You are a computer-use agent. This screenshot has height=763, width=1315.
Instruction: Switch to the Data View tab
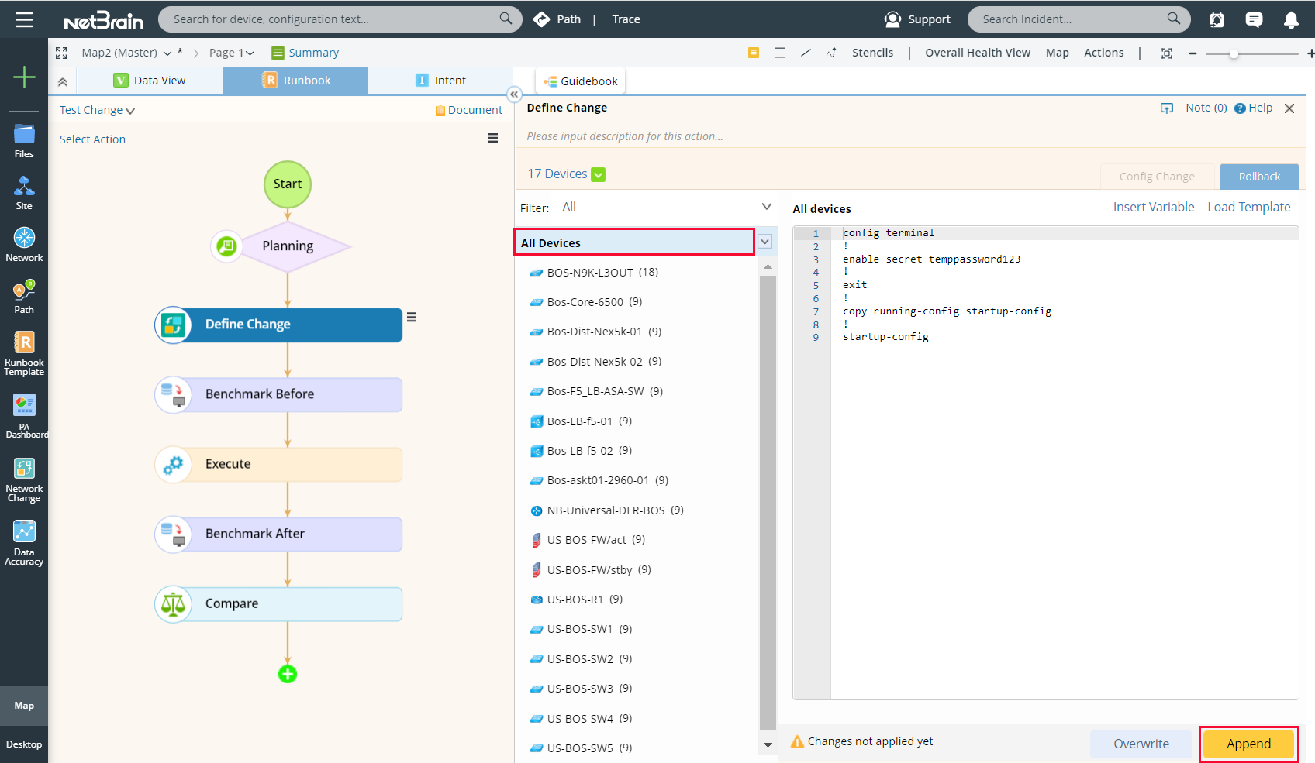150,81
